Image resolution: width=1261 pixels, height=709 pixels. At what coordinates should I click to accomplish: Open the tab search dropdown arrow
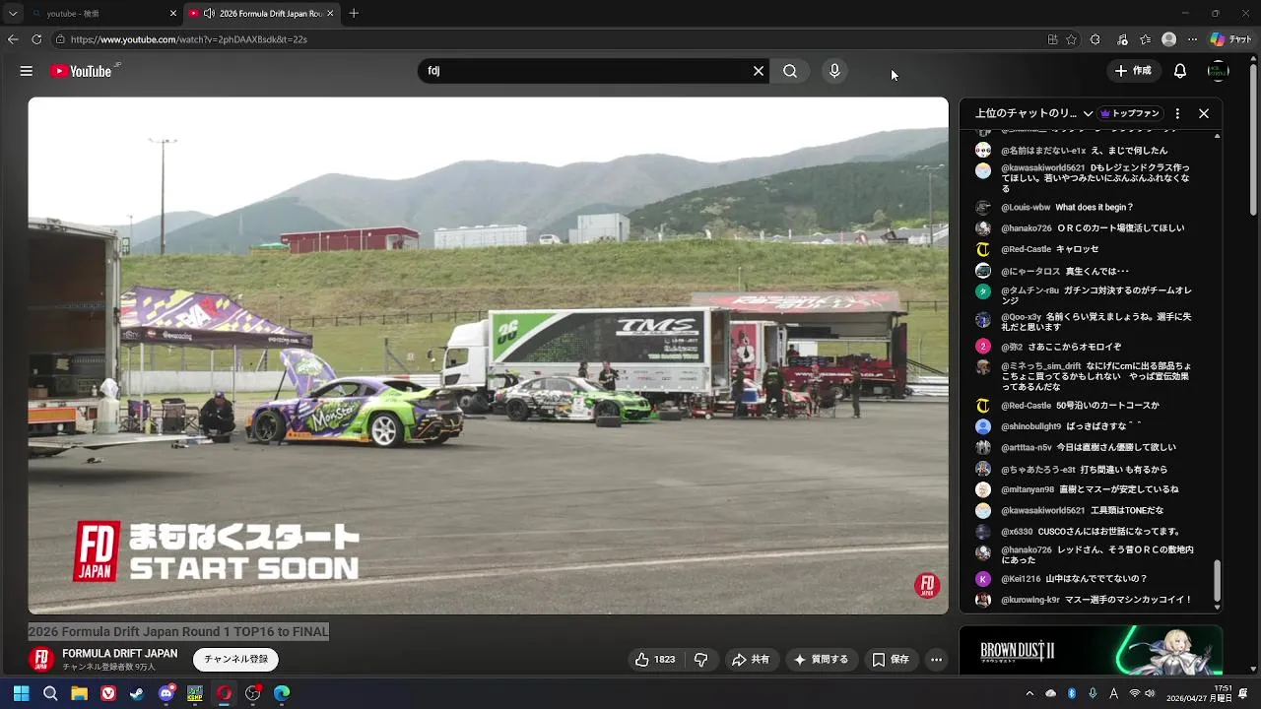13,13
